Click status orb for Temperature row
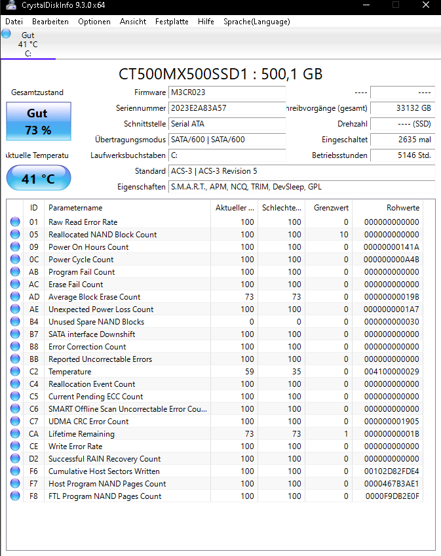This screenshot has width=441, height=556. tap(15, 371)
